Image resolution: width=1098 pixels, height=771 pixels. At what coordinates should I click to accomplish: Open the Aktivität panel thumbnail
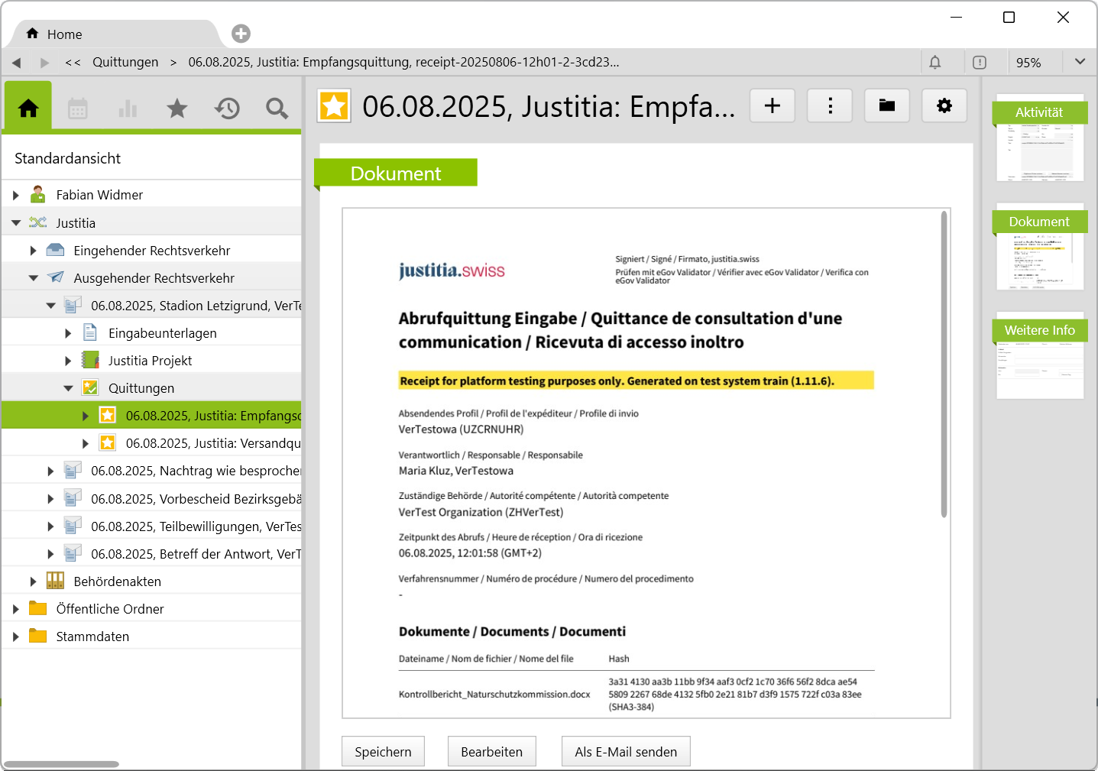tap(1040, 138)
